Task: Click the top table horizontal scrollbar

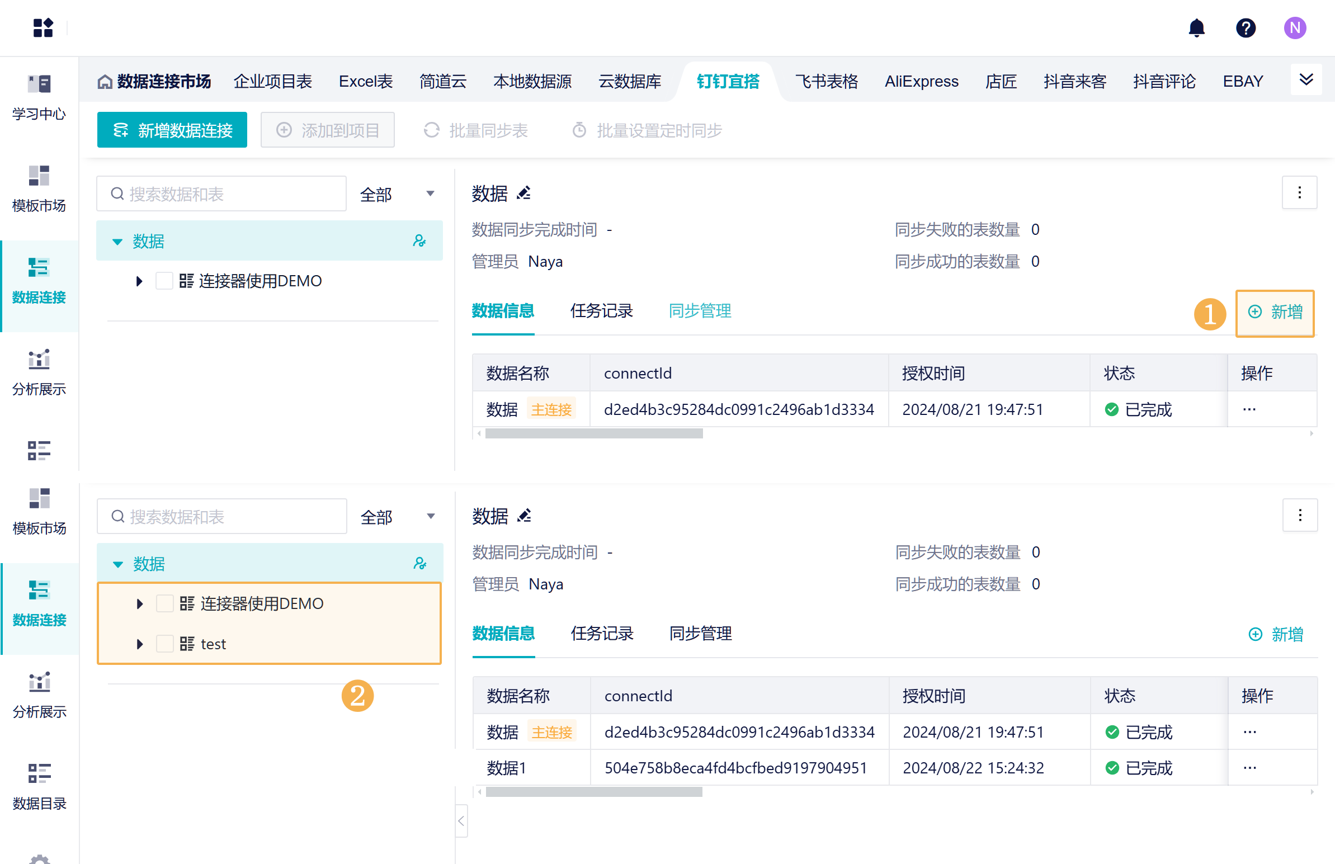Action: (593, 434)
